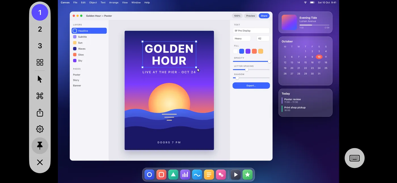Image resolution: width=397 pixels, height=183 pixels.
Task: Pick the purple fill swatch
Action: (x=248, y=51)
